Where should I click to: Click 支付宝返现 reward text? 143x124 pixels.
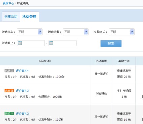124,91
